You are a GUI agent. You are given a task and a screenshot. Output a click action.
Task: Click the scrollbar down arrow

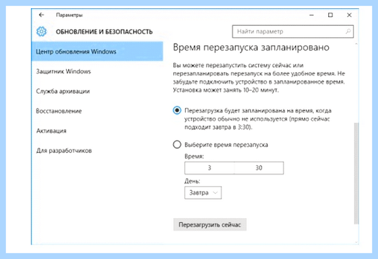[356, 242]
